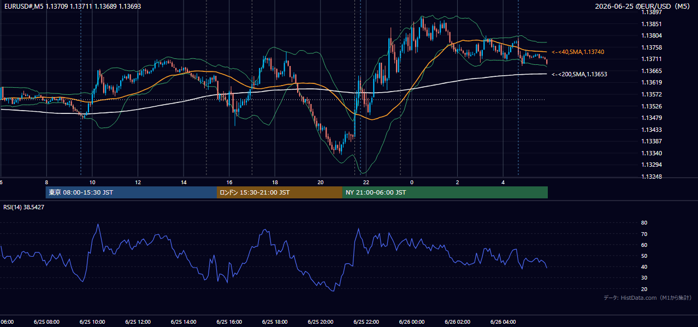The width and height of the screenshot is (698, 327).
Task: Click RSI scale level 40
Action: point(644,267)
